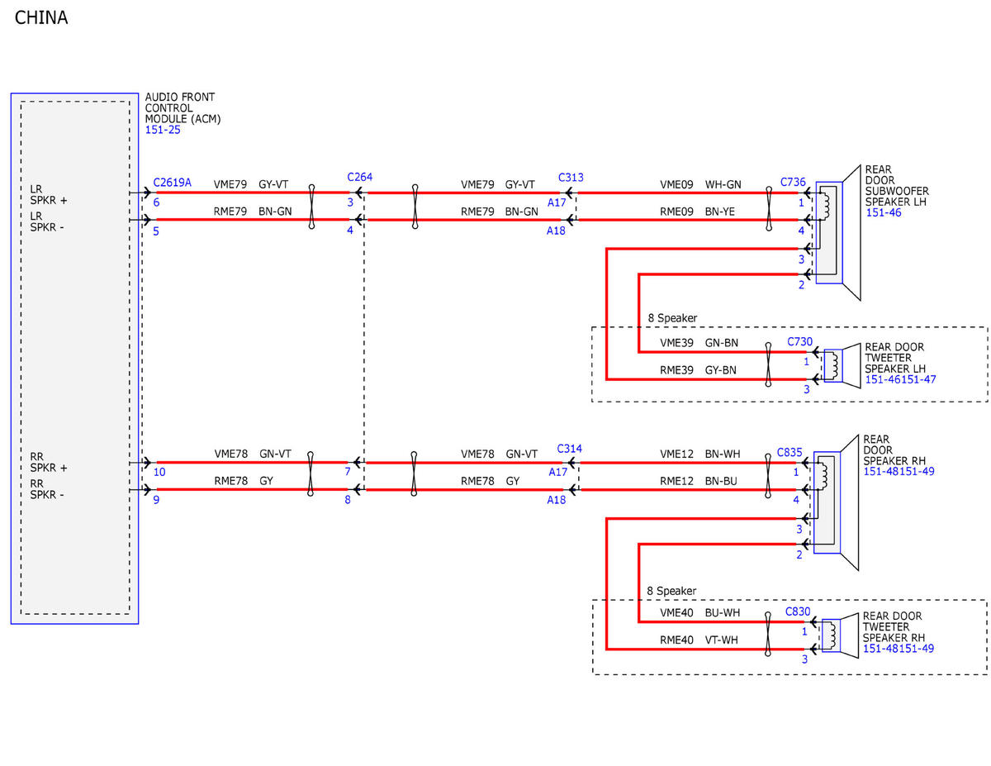The image size is (991, 766).
Task: Click the C2619A connector link
Action: pyautogui.click(x=173, y=183)
